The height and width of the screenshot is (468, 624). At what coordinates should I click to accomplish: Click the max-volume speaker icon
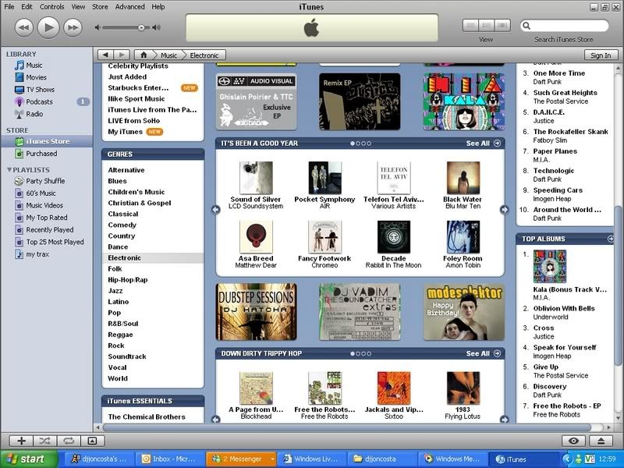tap(157, 27)
